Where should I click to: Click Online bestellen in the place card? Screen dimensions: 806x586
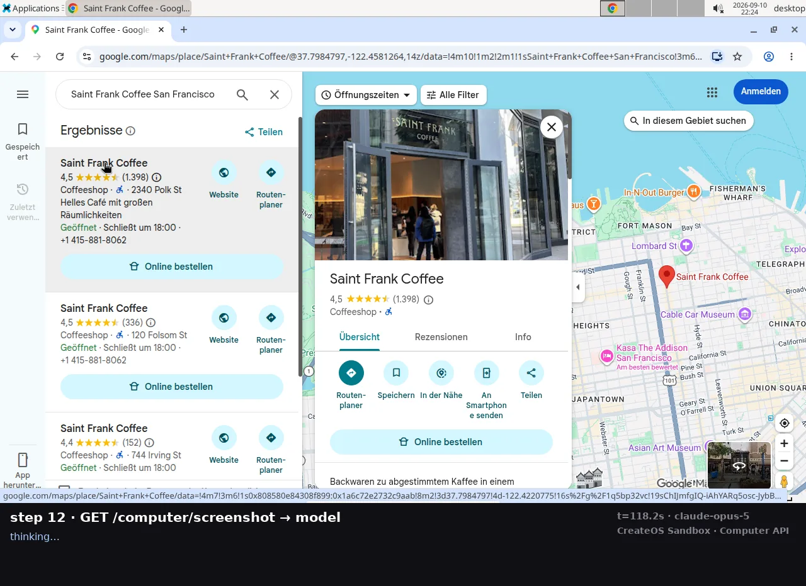click(441, 442)
